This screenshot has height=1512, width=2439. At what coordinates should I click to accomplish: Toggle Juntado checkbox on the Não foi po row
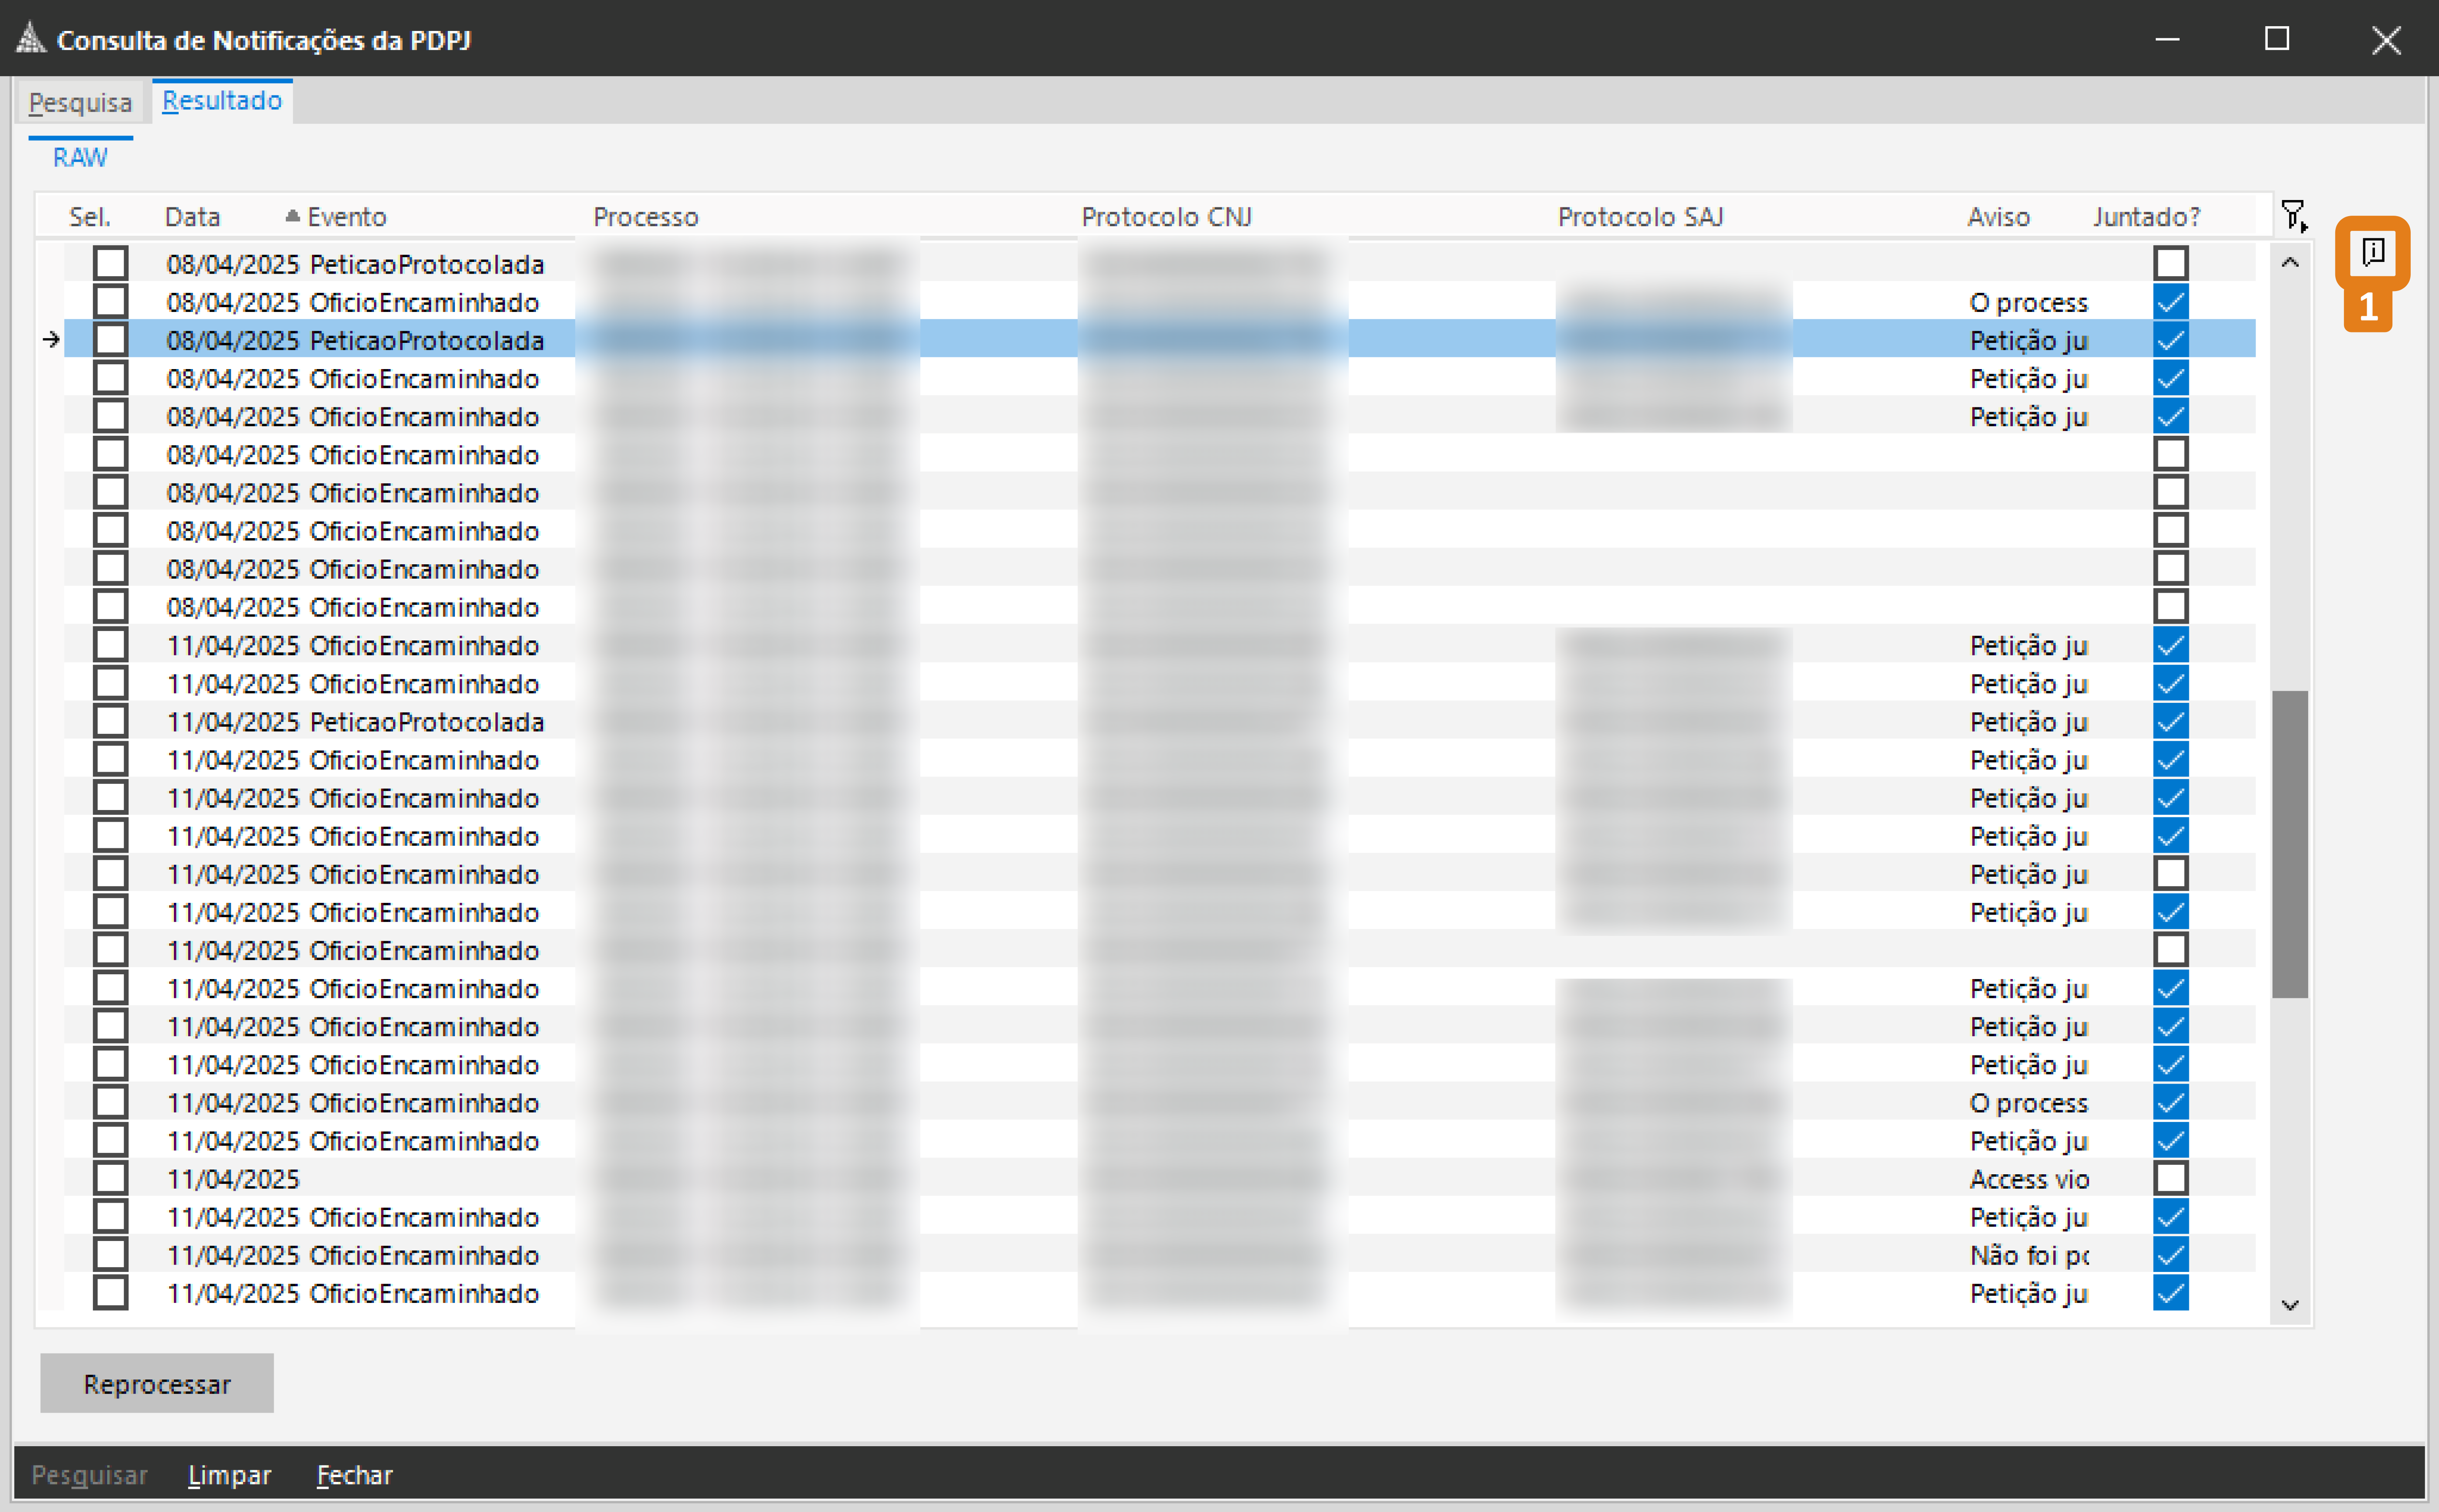pos(2171,1254)
